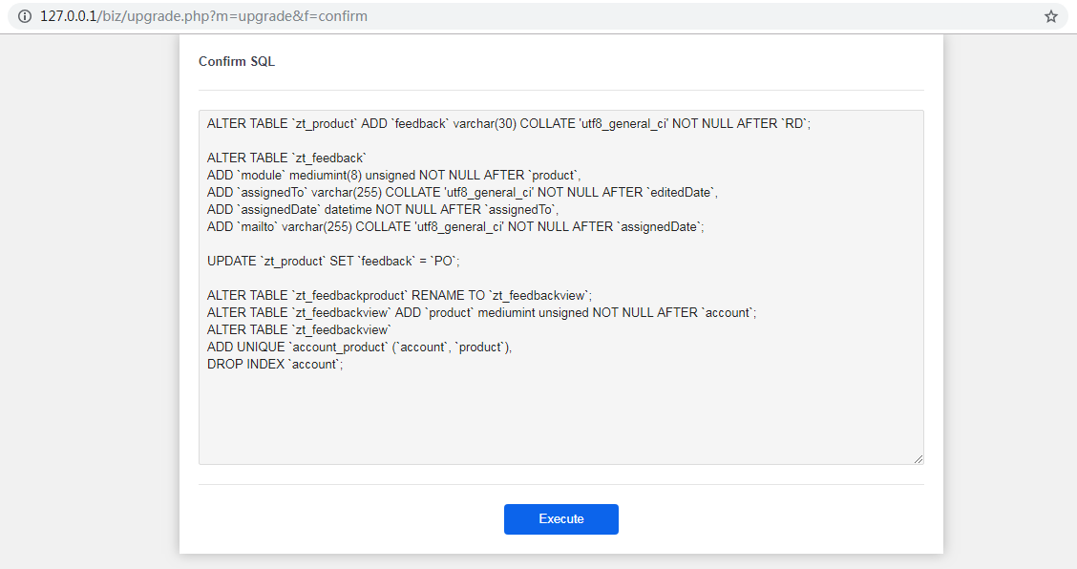
Task: Click the ADD `module` mediumint(8) line
Action: pyautogui.click(x=393, y=176)
